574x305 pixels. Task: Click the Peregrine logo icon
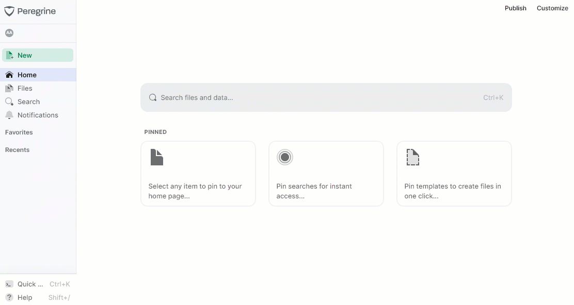point(9,11)
